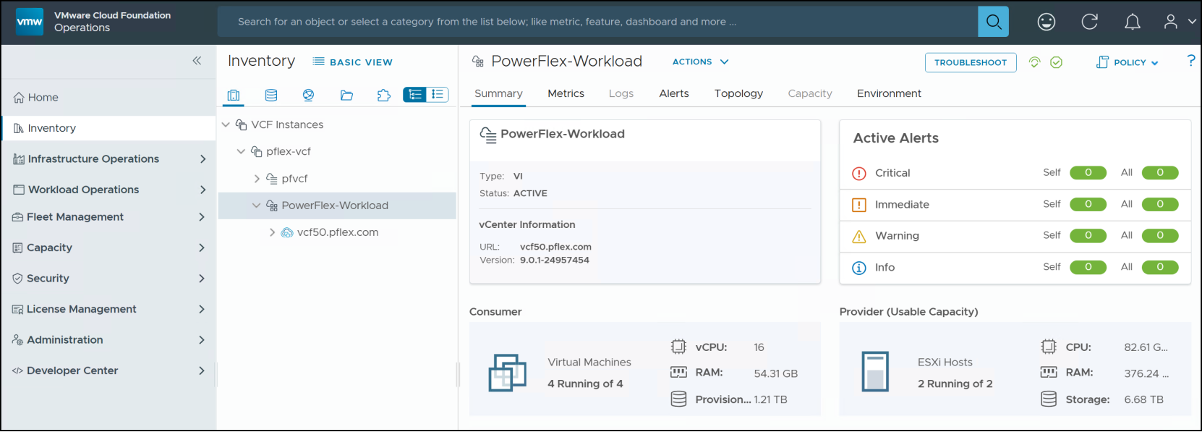The width and height of the screenshot is (1202, 432).
Task: Open the Capacity tab
Action: tap(810, 93)
